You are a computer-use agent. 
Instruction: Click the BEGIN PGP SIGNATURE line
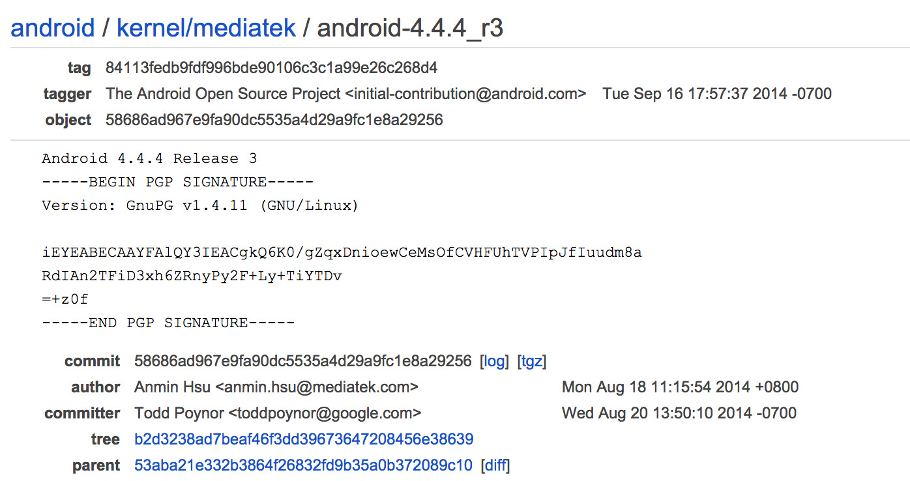click(x=177, y=182)
